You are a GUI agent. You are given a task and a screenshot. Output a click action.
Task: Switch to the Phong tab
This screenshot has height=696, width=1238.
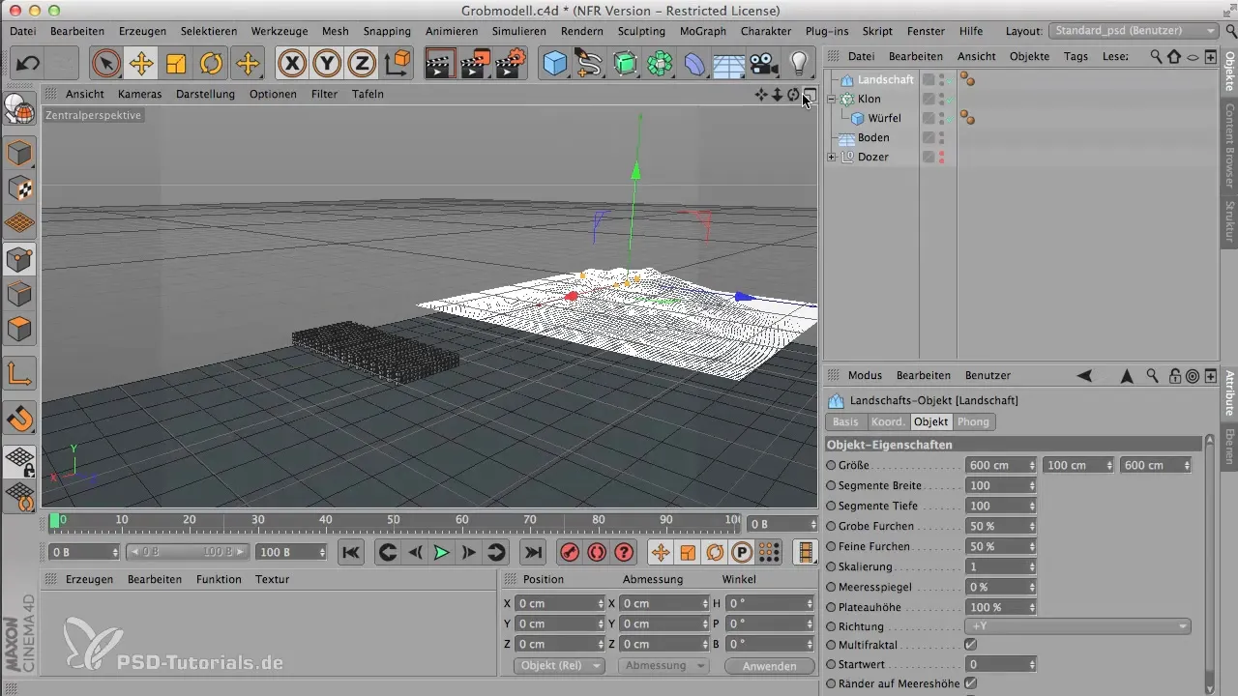(973, 421)
